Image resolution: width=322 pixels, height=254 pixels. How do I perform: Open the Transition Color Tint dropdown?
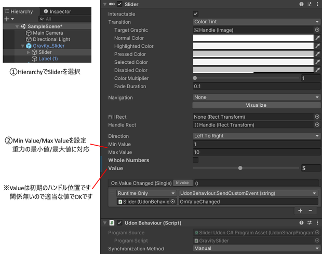257,22
